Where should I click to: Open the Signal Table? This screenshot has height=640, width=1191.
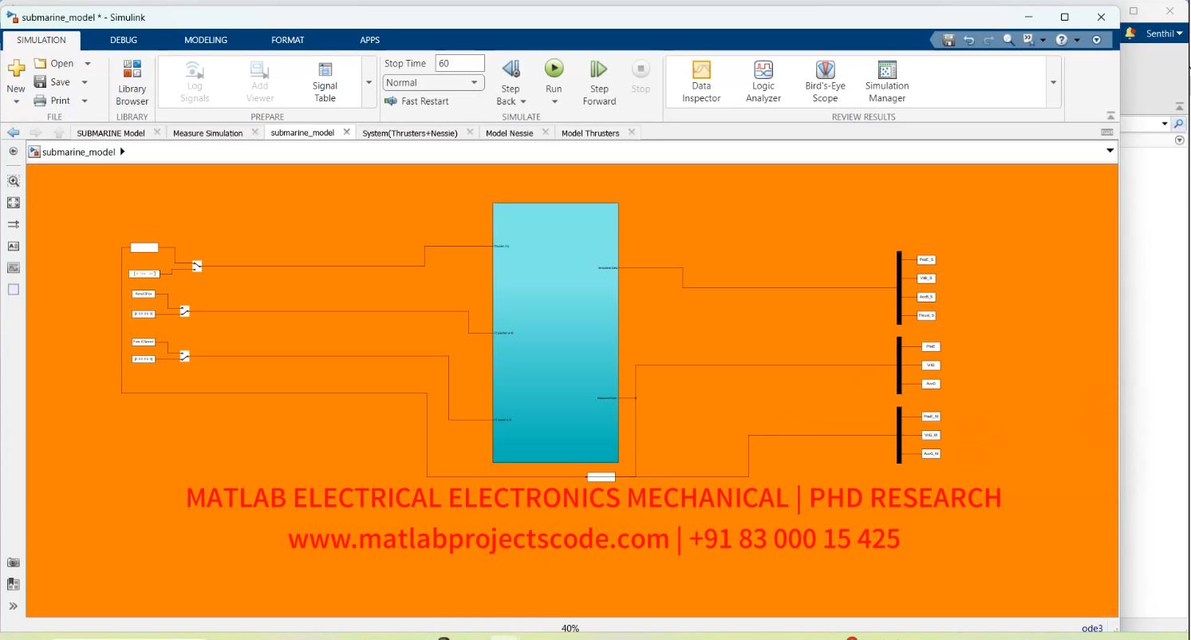tap(324, 80)
